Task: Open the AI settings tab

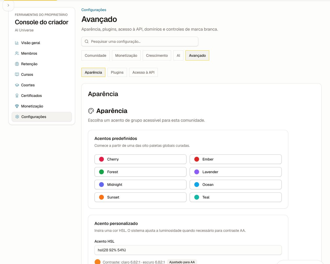Action: click(x=178, y=55)
